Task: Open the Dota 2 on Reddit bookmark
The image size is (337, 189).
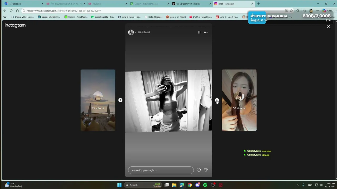Action: click(176, 17)
